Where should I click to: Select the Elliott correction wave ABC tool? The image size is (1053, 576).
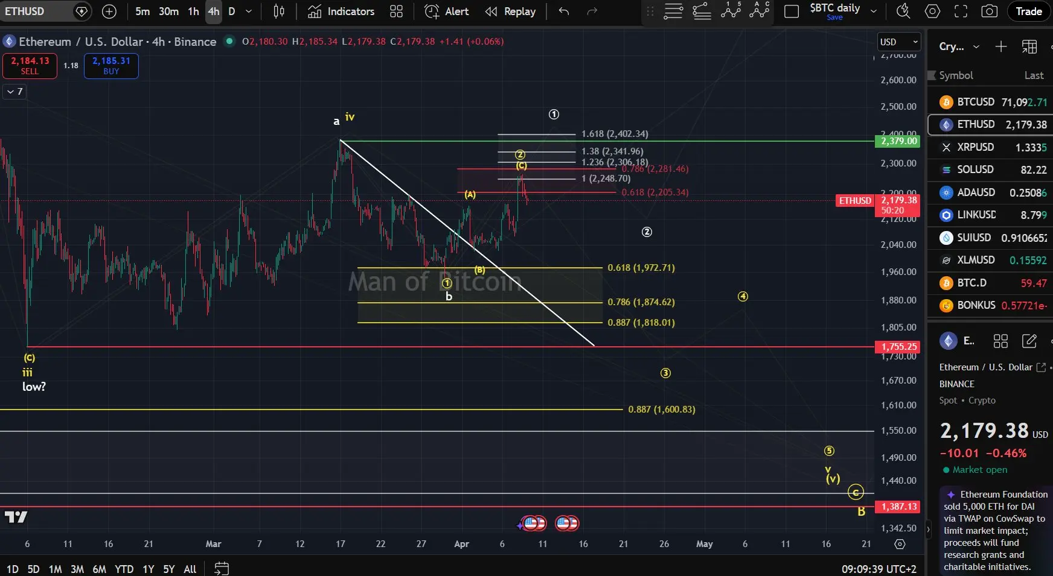pos(760,11)
